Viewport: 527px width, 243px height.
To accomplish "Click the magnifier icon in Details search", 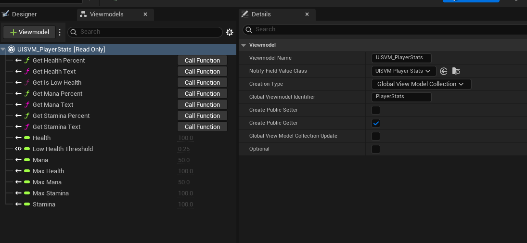I will coord(249,29).
